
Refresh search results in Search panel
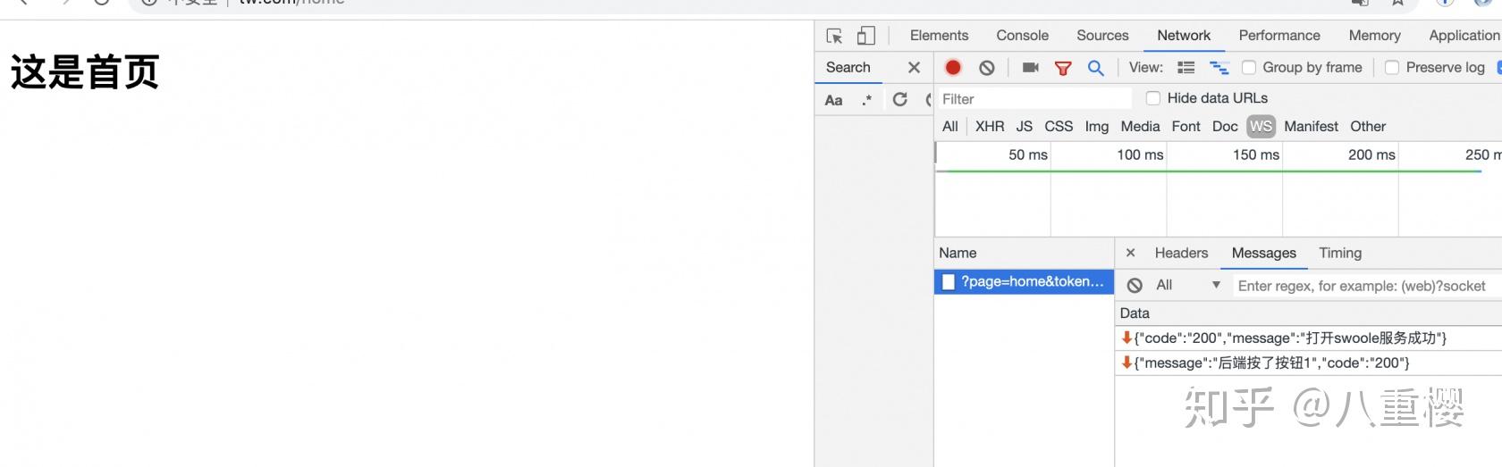[x=900, y=99]
